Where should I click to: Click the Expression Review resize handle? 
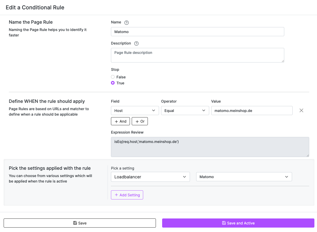[x=308, y=155]
